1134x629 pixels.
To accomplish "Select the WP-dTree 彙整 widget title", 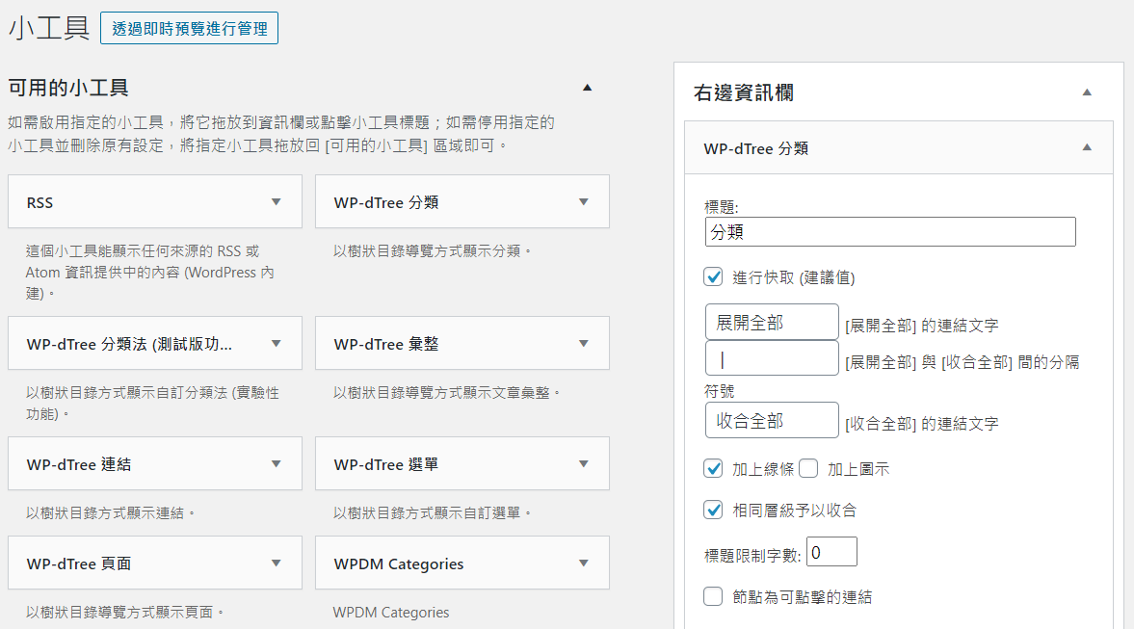I will tap(386, 344).
